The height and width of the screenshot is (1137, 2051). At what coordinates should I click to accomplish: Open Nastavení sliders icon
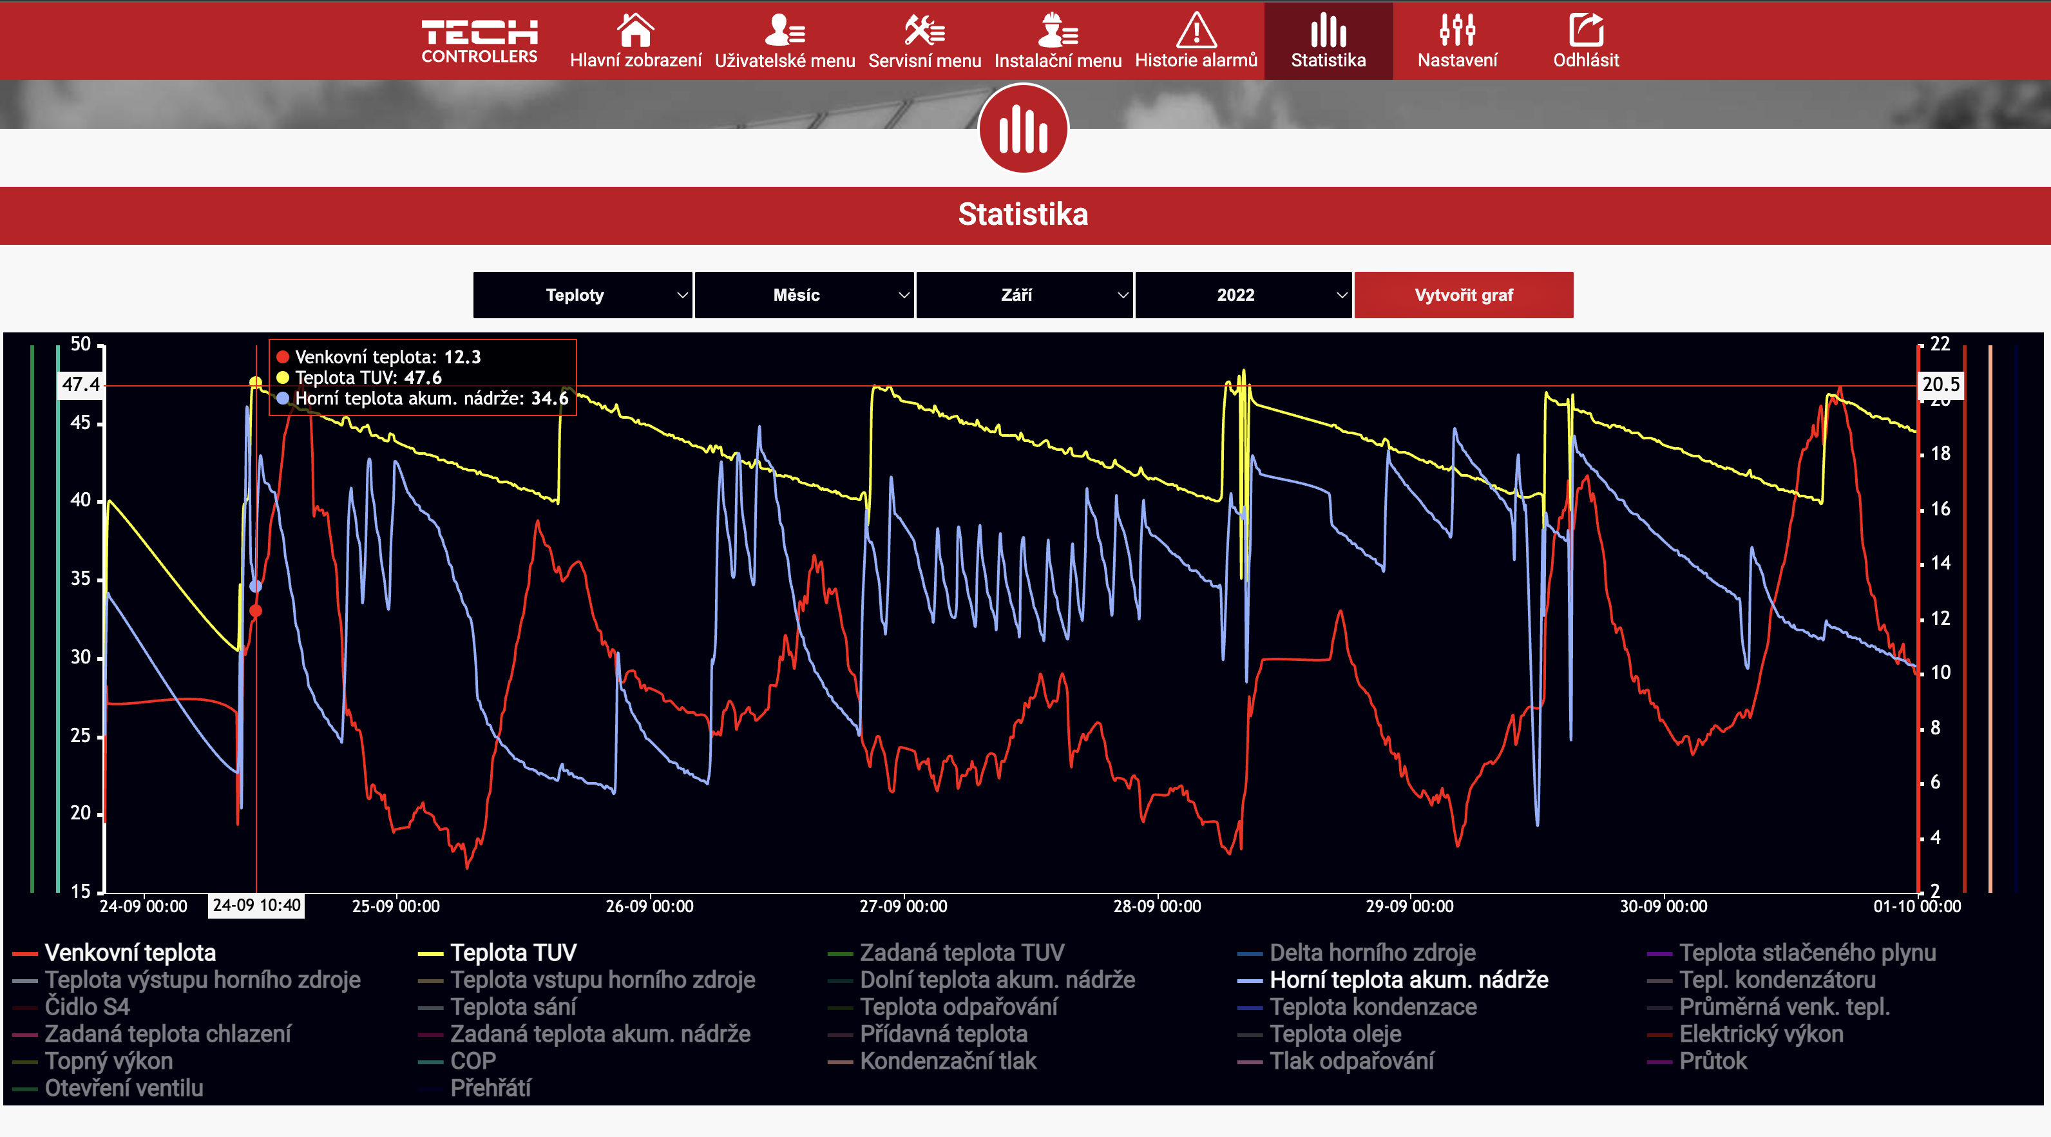pos(1457,30)
